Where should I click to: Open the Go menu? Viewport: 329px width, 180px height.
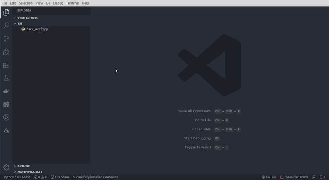pyautogui.click(x=48, y=3)
